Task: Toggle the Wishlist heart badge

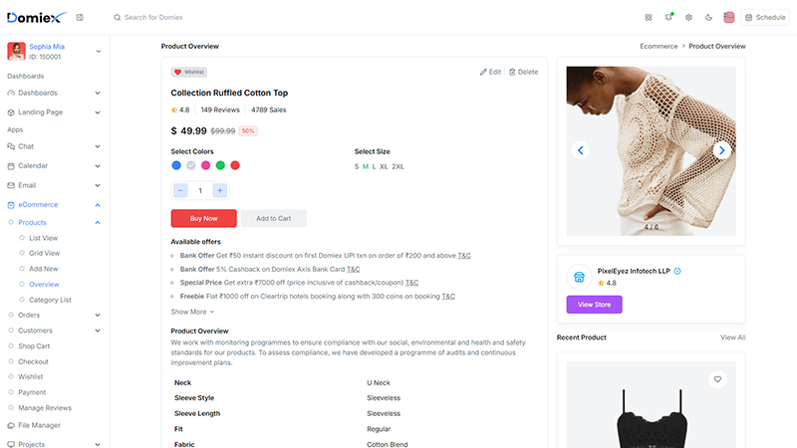Action: pos(189,72)
